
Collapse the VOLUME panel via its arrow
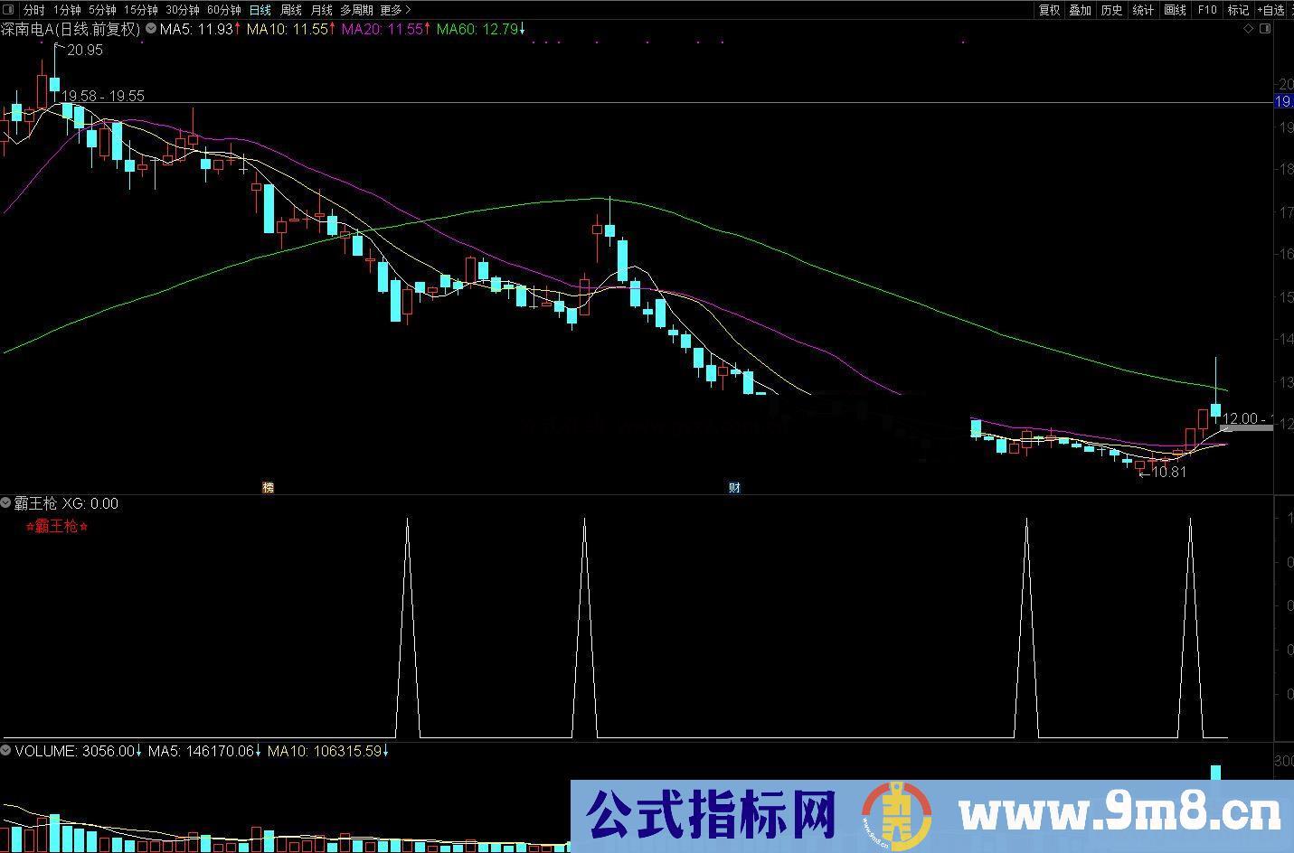[5, 751]
